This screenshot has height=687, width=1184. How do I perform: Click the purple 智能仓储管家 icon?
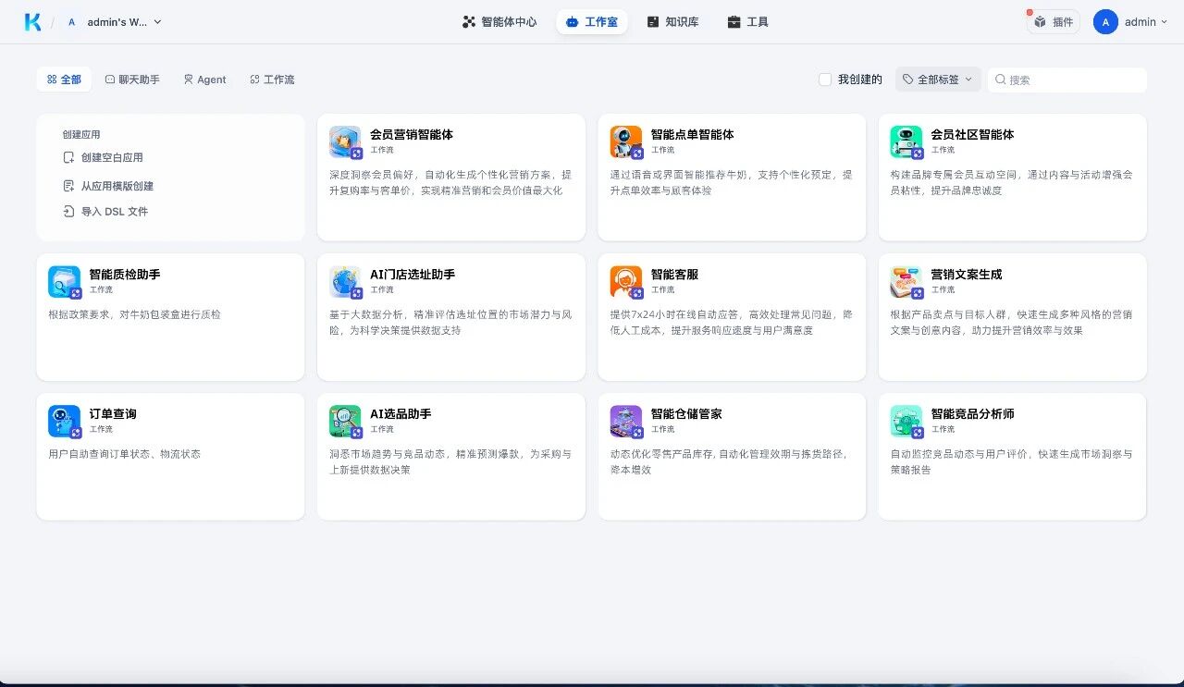(624, 420)
